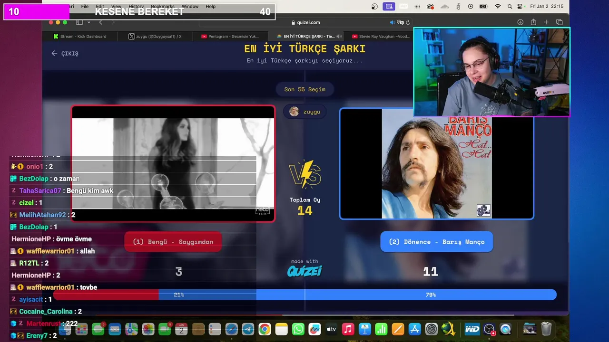Show Safari tab overview
The image size is (609, 342).
[560, 22]
